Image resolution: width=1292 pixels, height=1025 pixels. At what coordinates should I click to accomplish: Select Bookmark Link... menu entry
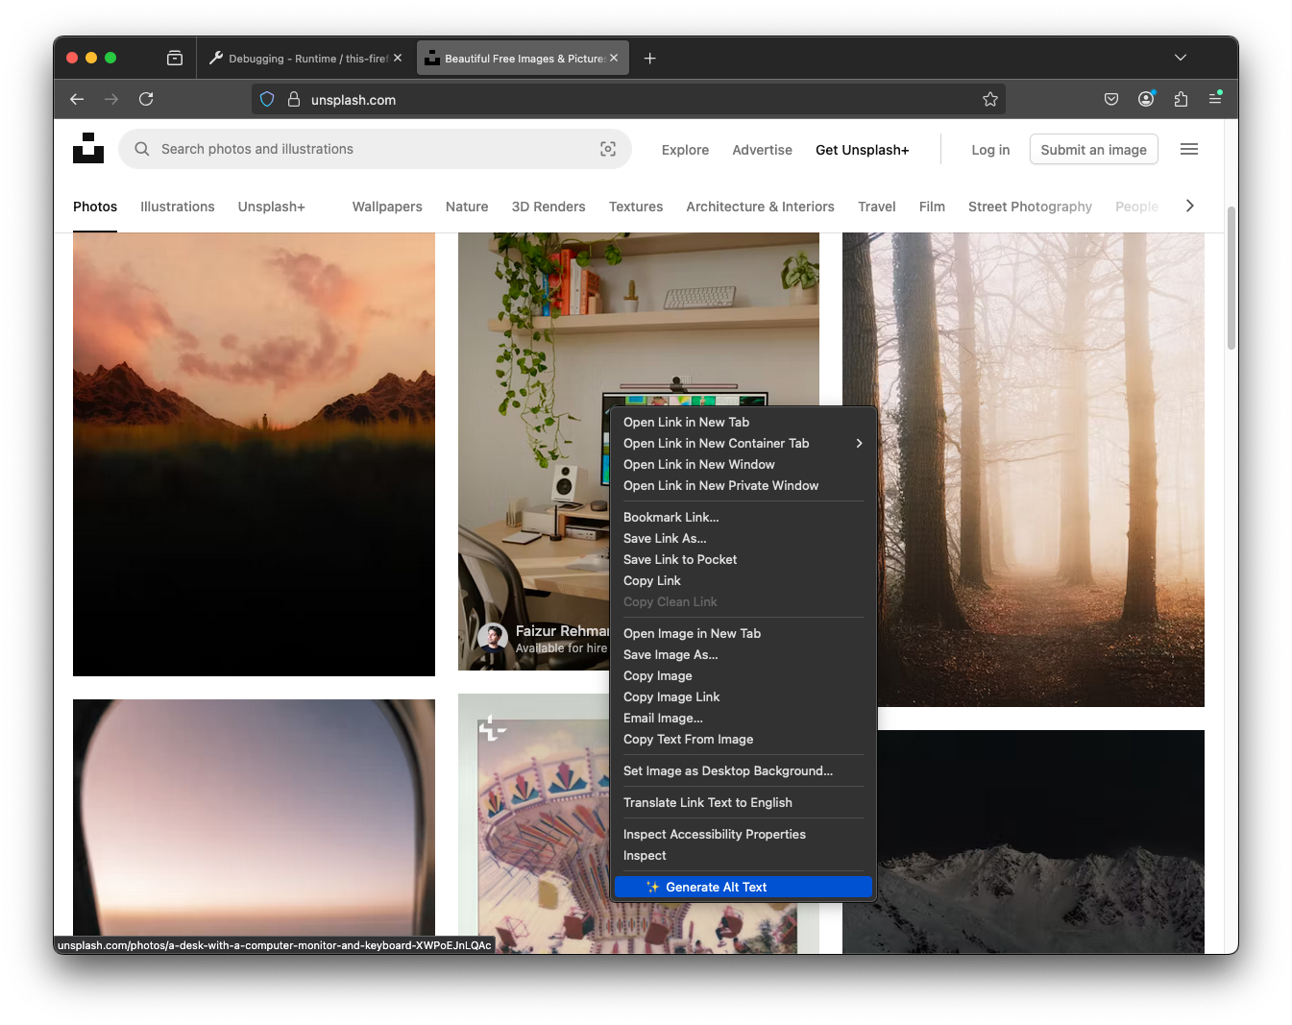(x=744, y=517)
